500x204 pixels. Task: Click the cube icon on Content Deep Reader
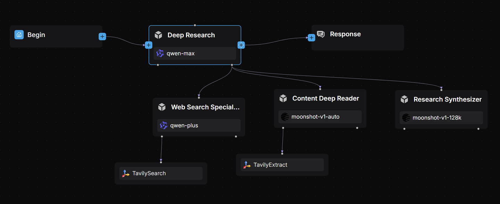click(283, 98)
